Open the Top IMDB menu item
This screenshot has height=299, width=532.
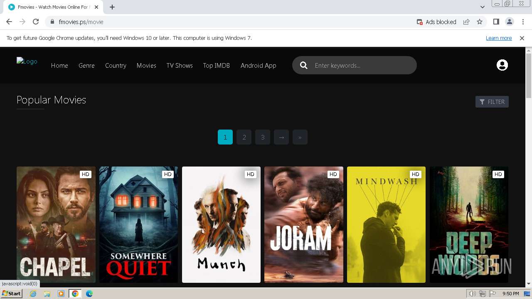pyautogui.click(x=216, y=66)
